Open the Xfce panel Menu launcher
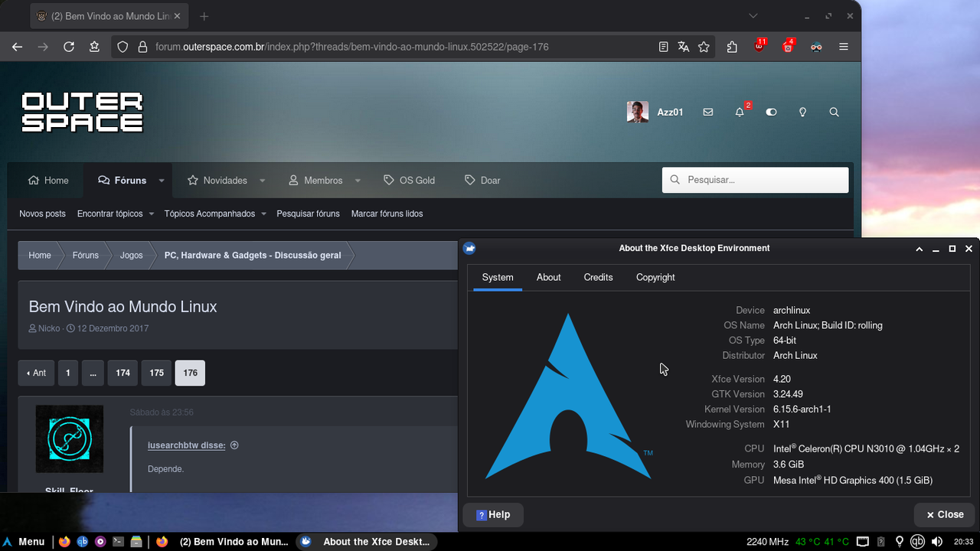This screenshot has width=980, height=551. click(x=24, y=542)
